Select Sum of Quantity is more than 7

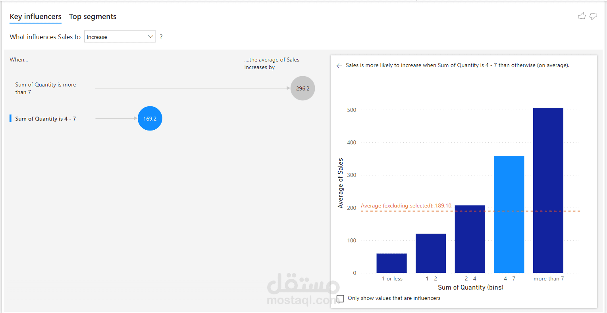click(45, 88)
